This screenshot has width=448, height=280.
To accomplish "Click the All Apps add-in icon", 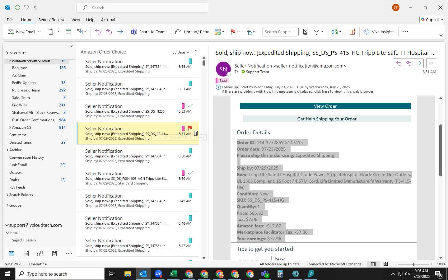I will [352, 32].
